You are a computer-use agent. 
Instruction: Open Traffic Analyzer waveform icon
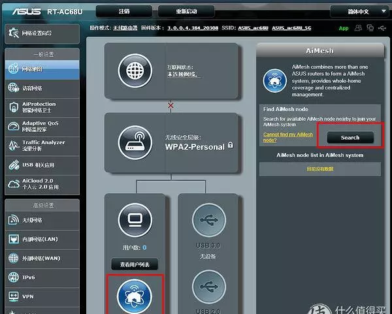(x=13, y=146)
